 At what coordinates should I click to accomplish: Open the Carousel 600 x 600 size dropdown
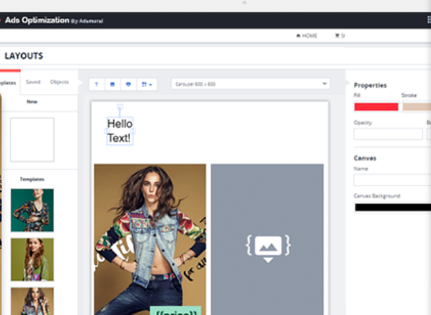click(251, 84)
